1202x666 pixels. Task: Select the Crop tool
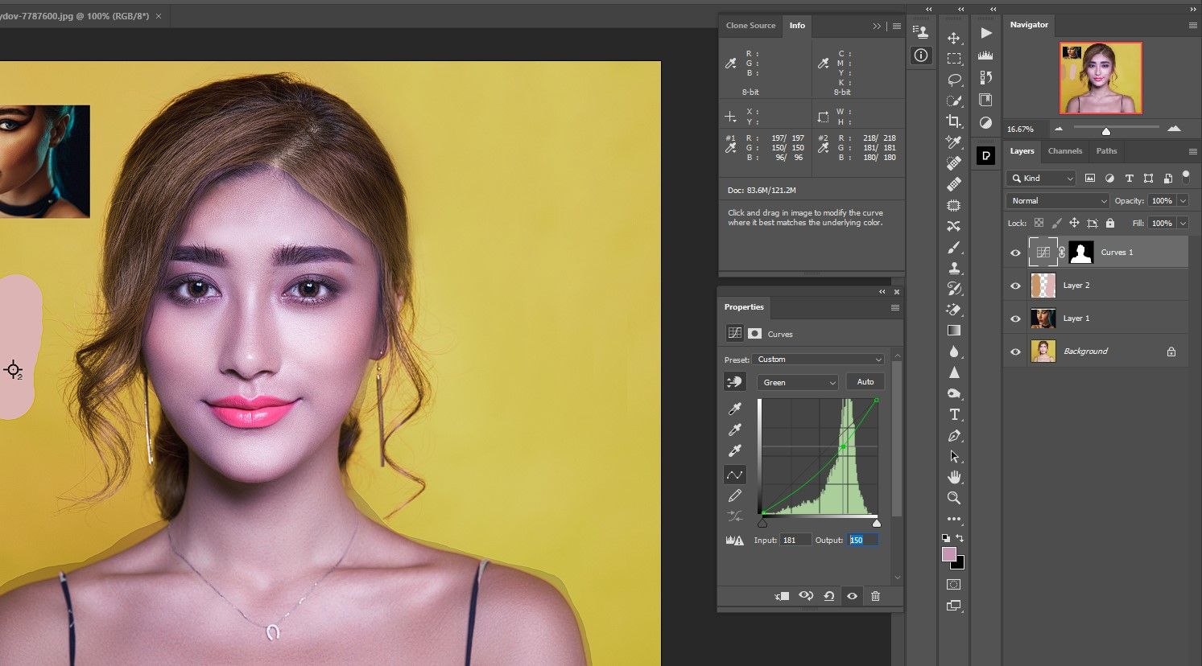tap(954, 121)
